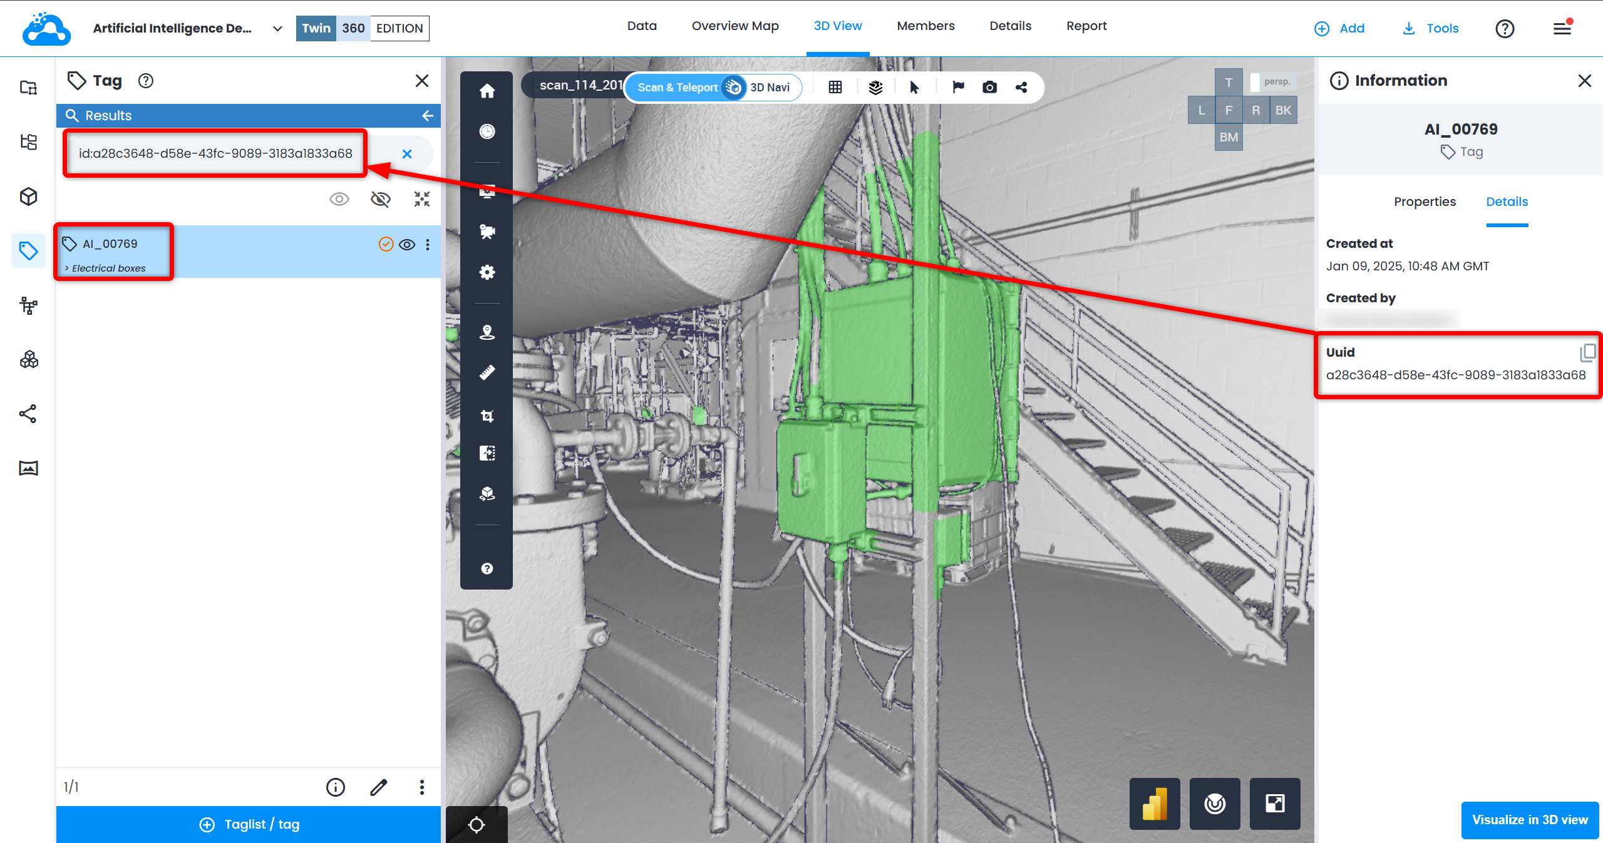Open the layers stack icon
The height and width of the screenshot is (843, 1603).
[x=875, y=87]
